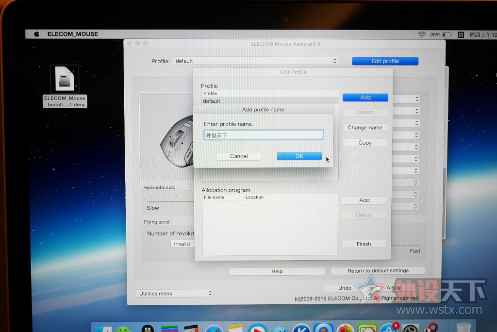Adjust the Horizontal scroll speed slider

point(170,200)
